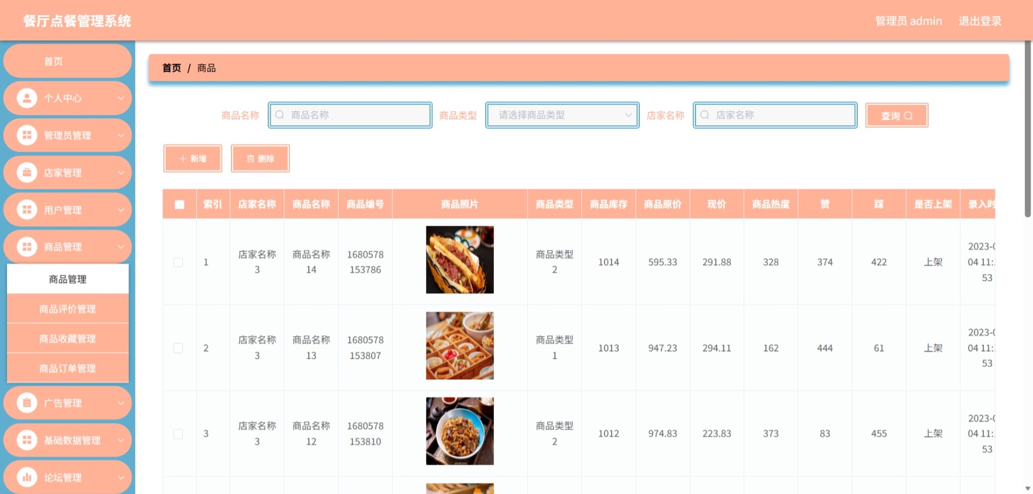
Task: Expand 基础数据管理 menu chevron
Action: (x=121, y=440)
